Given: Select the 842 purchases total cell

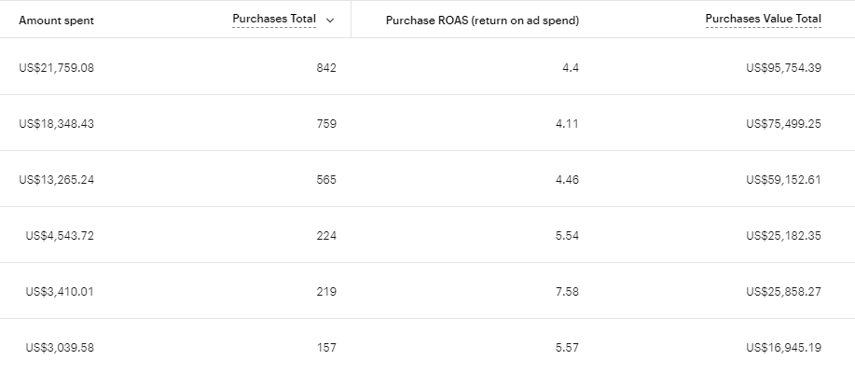Looking at the screenshot, I should 325,67.
